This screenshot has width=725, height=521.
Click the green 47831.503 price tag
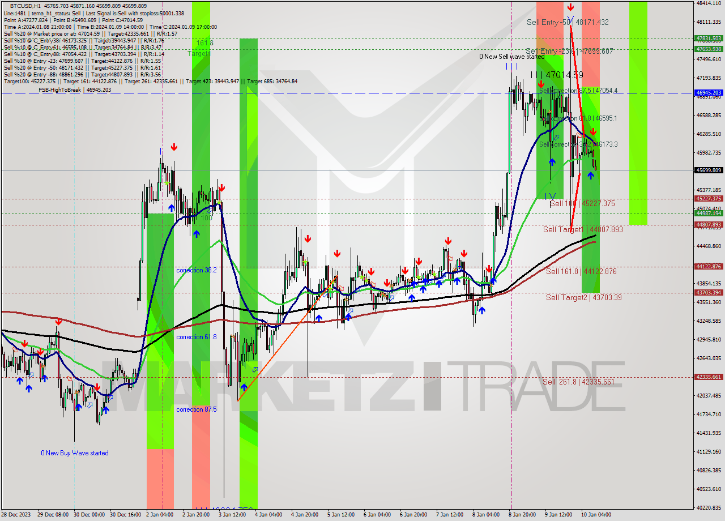[x=709, y=39]
